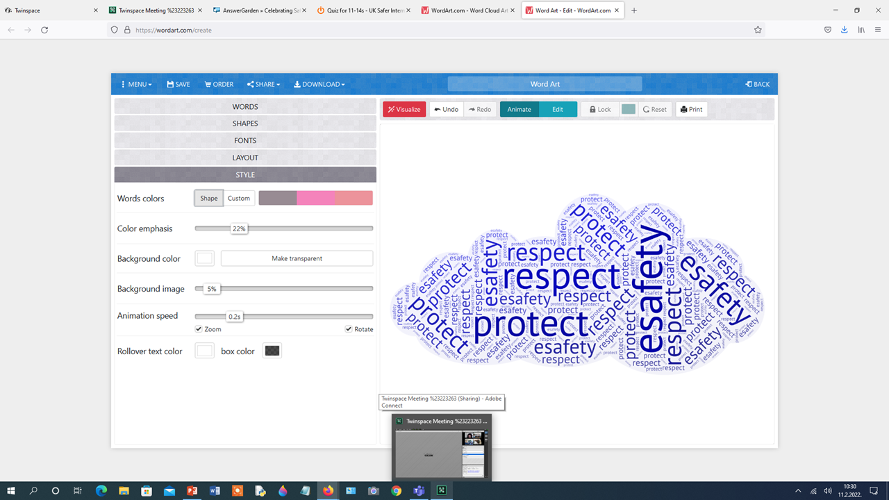Open Microsoft Teams from taskbar
Viewport: 889px width, 500px height.
coord(419,490)
